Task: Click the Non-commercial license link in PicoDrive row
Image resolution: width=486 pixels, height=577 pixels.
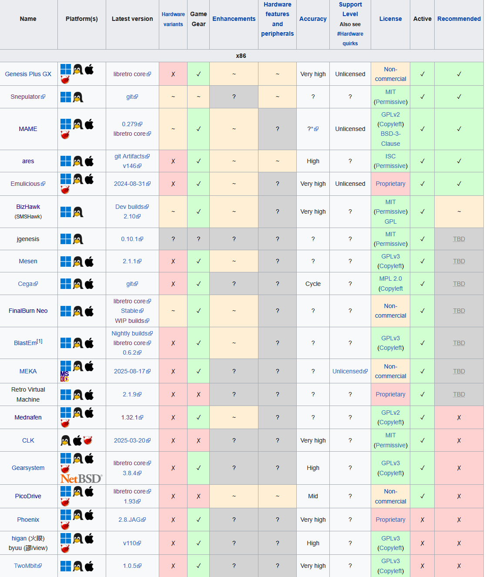Action: pos(391,496)
